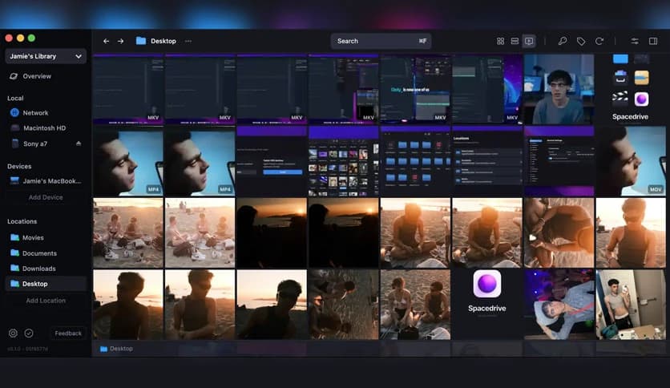Screen dimensions: 670x388
Task: Go back with the left arrow
Action: click(x=106, y=41)
